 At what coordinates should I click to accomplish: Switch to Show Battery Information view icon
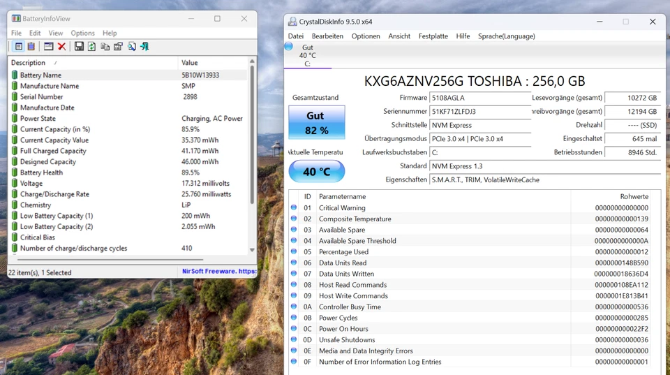[x=19, y=47]
